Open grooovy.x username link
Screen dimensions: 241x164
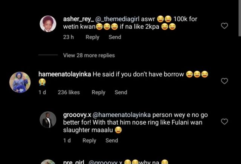(x=77, y=115)
